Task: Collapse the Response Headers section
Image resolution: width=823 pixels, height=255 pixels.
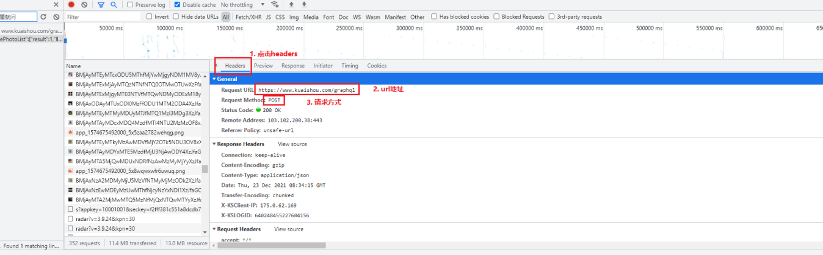Action: pyautogui.click(x=214, y=144)
